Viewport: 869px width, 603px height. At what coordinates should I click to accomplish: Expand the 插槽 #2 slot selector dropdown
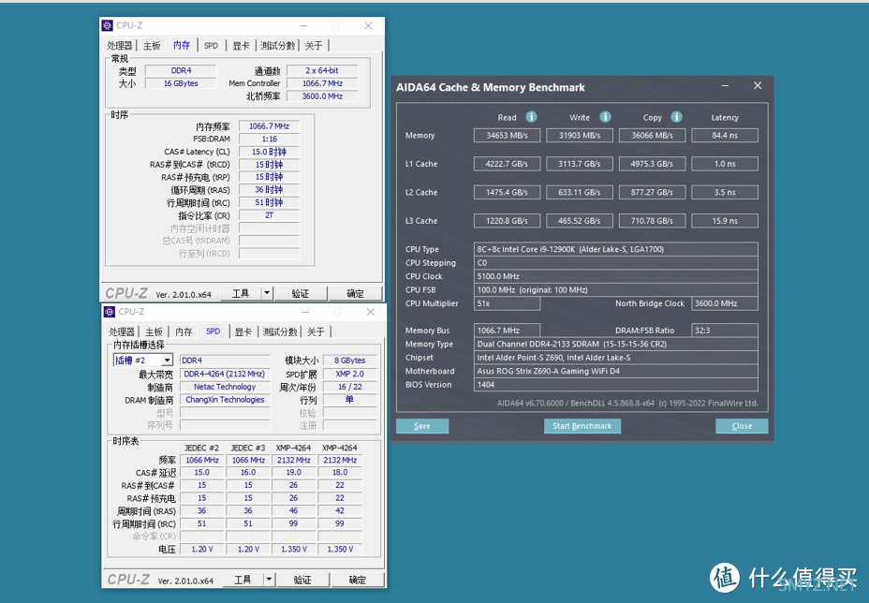point(167,360)
